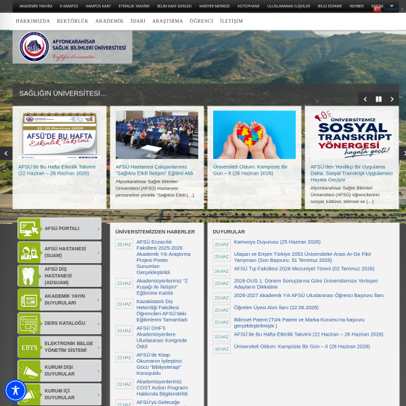406x406 pixels.
Task: Open the İLETİŞİM menu
Action: coord(231,21)
